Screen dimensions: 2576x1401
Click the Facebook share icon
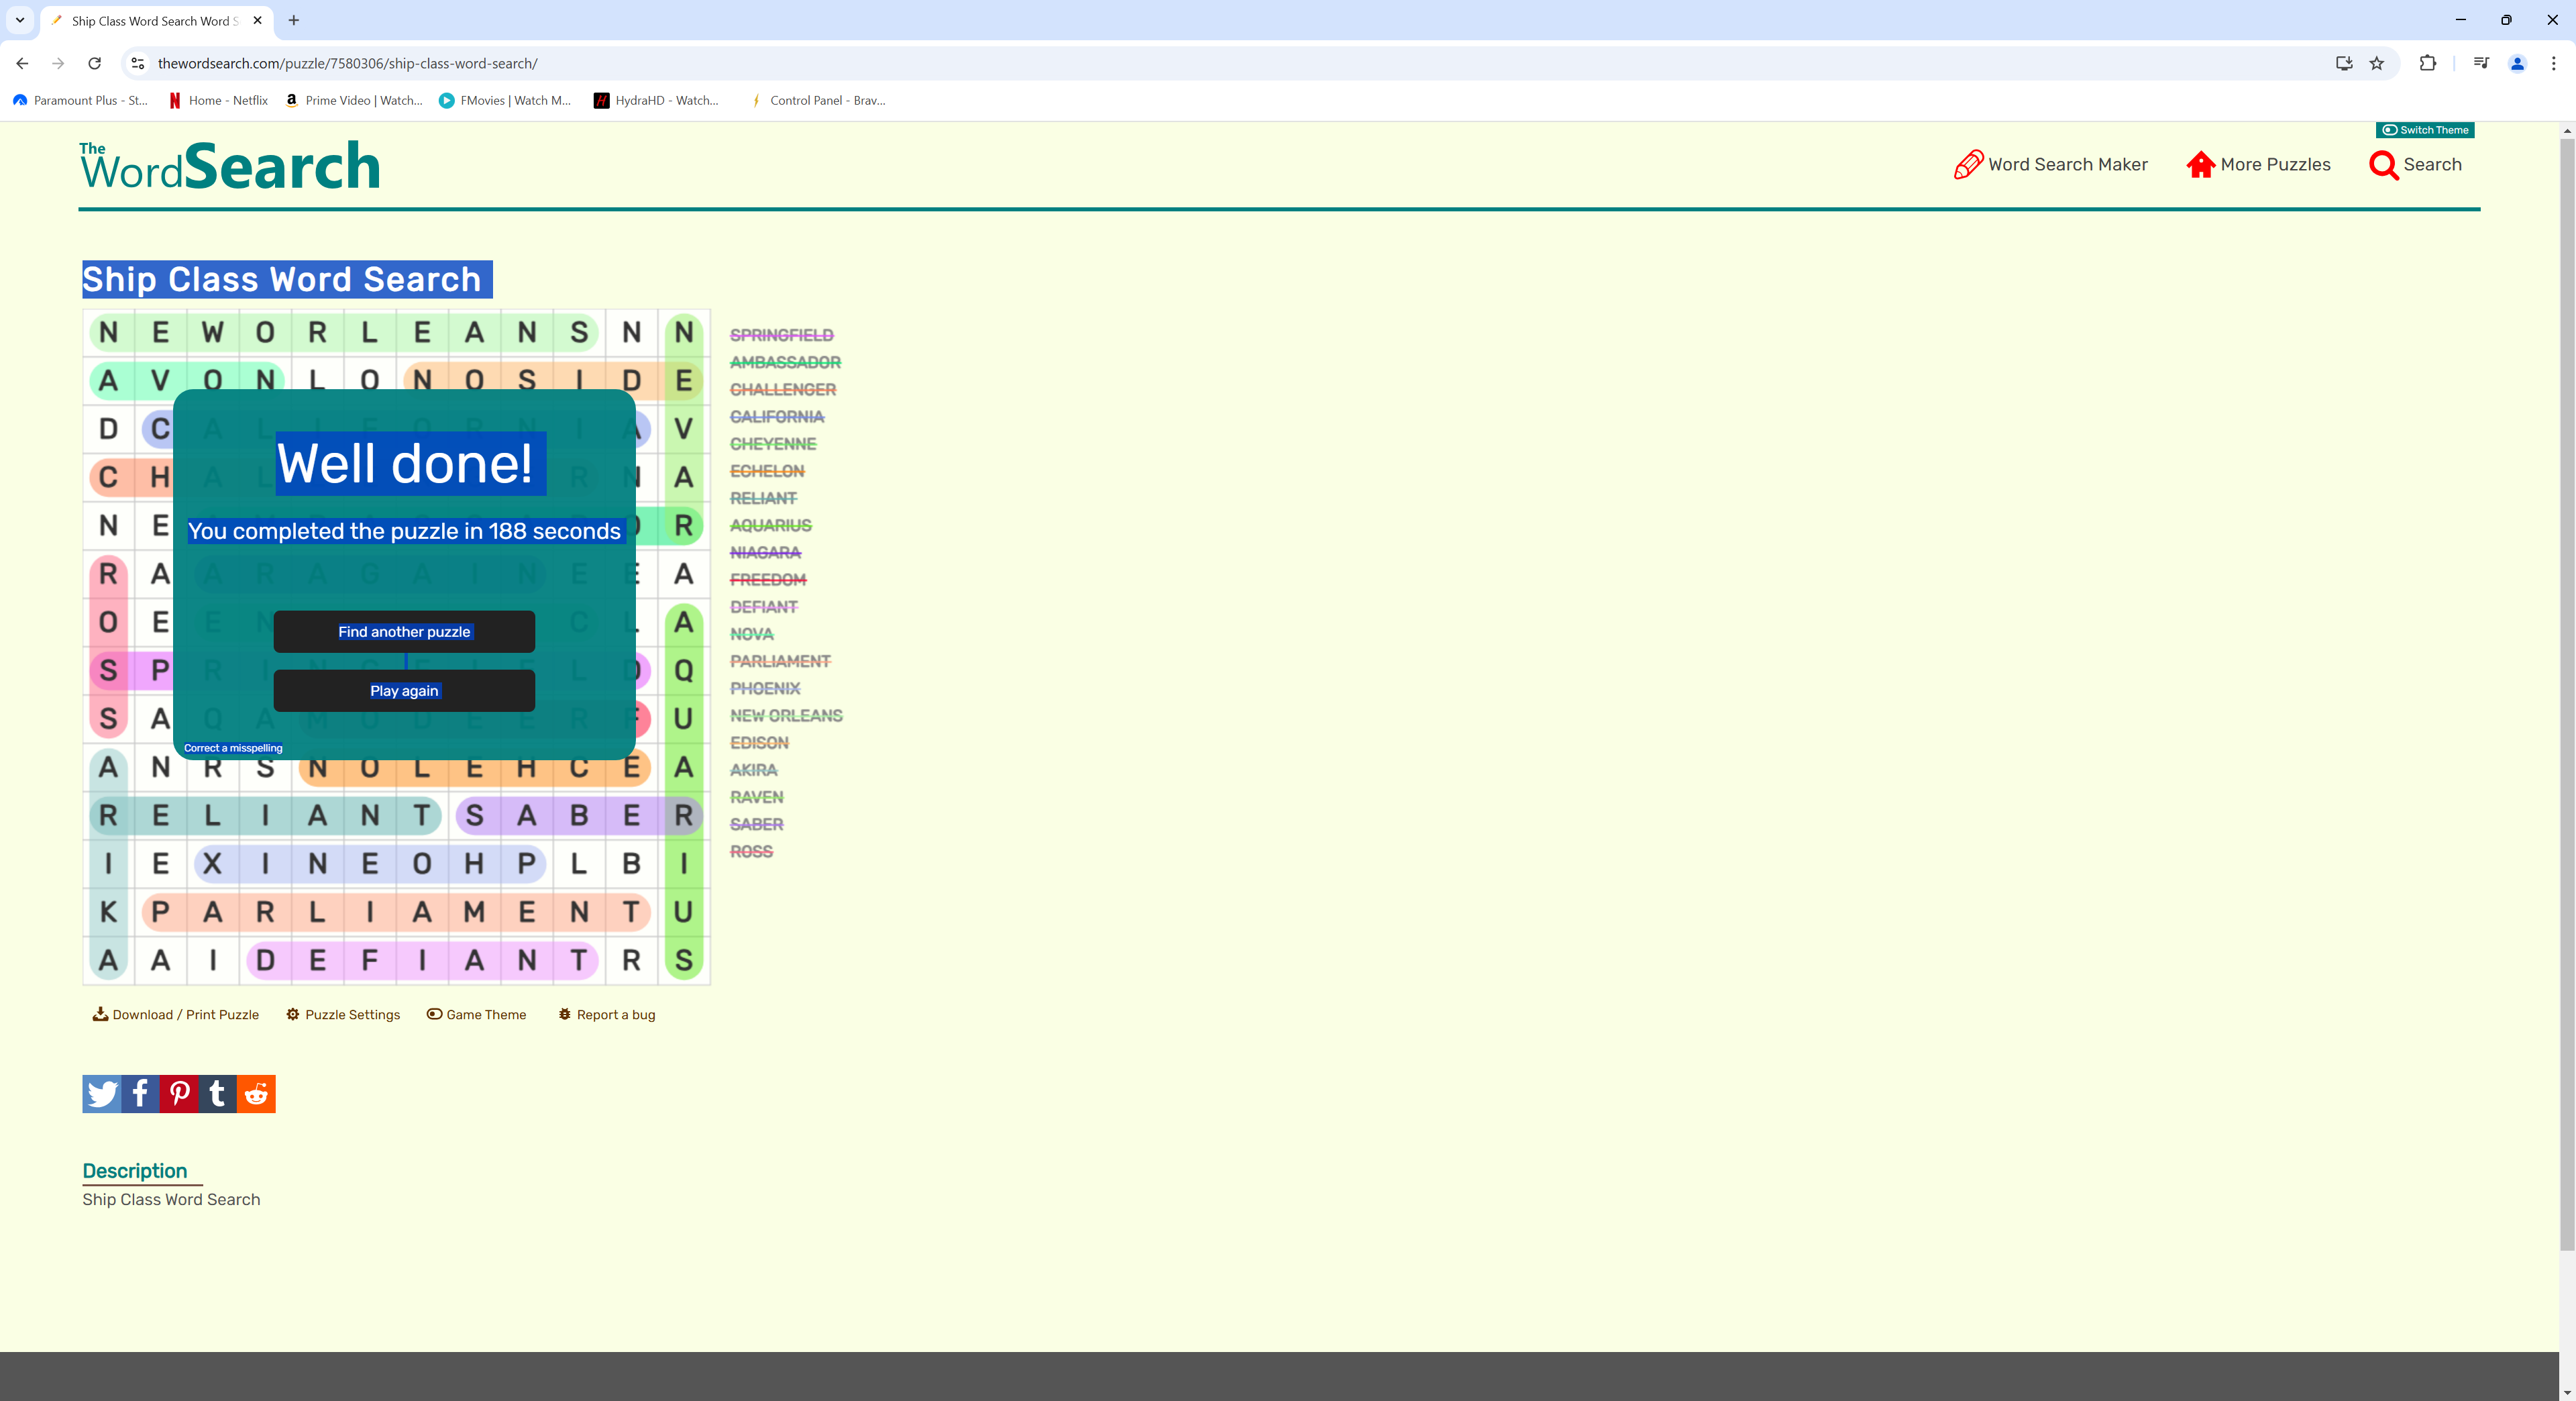pos(140,1094)
